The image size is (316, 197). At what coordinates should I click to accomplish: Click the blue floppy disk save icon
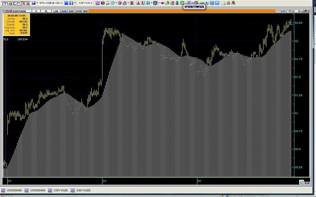tap(34, 3)
